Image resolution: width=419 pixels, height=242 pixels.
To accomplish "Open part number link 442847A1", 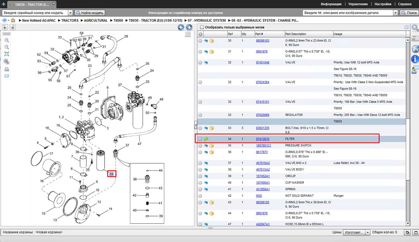I will tap(263, 224).
